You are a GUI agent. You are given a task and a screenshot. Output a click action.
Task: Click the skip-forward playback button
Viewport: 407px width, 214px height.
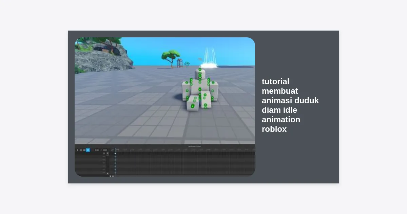[x=81, y=150]
